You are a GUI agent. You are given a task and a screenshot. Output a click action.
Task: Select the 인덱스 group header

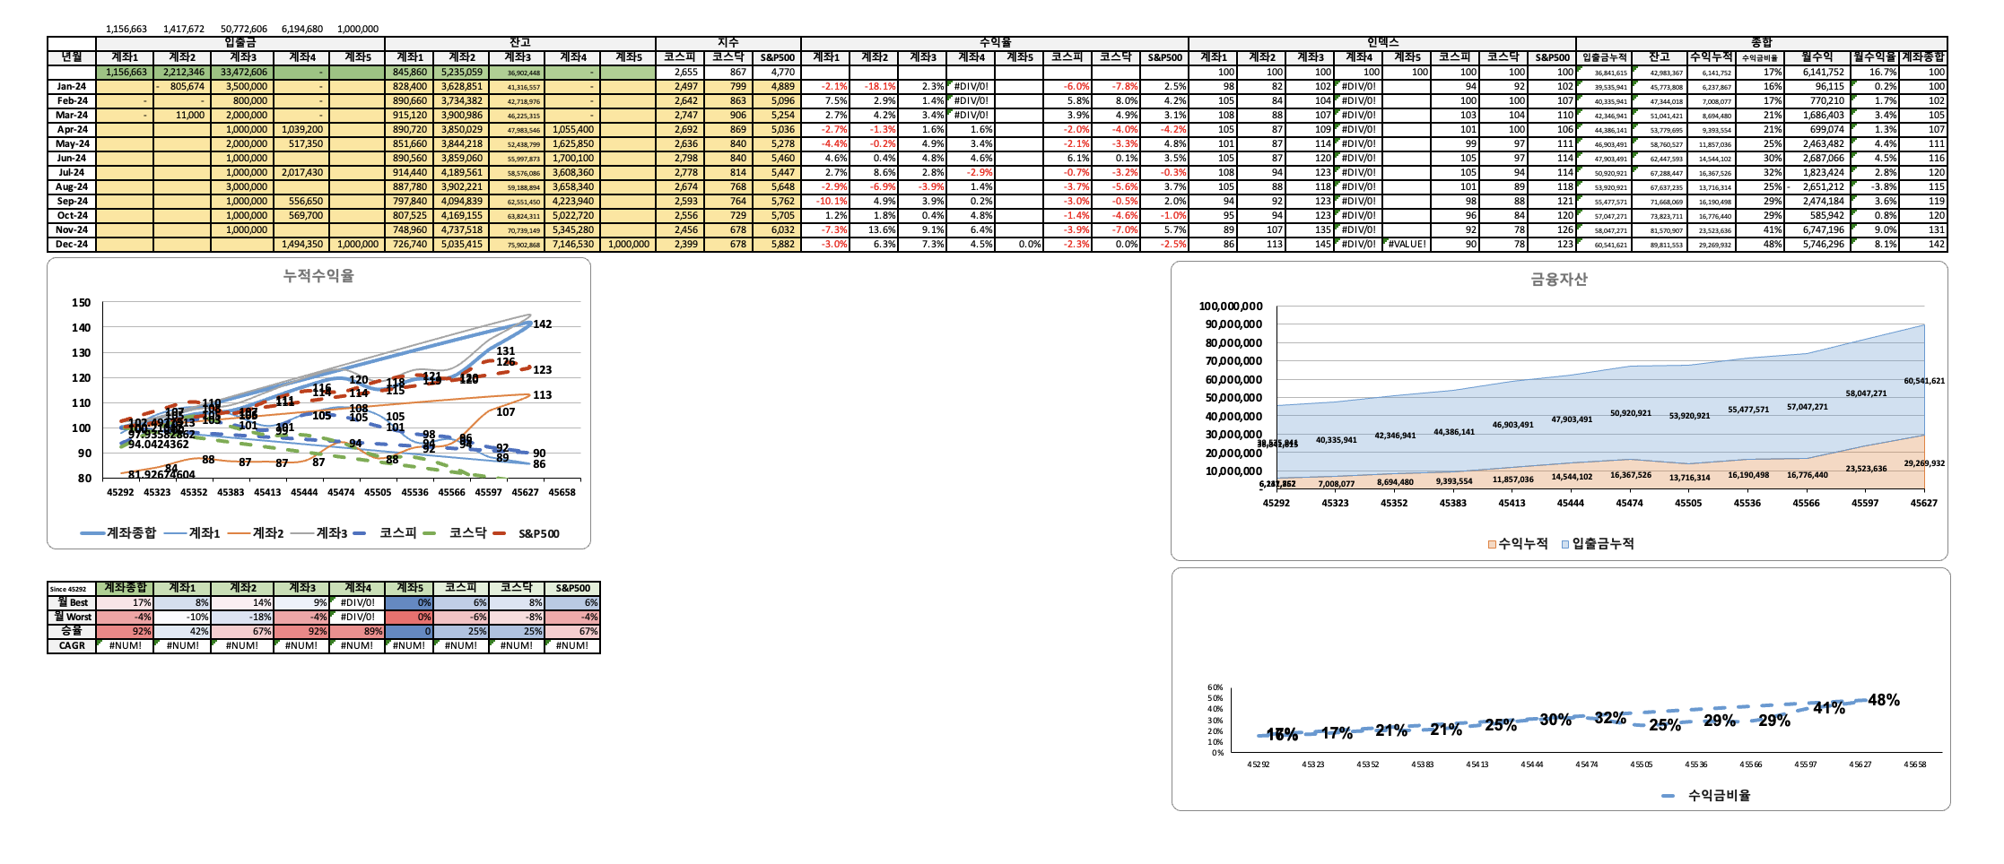(1382, 43)
